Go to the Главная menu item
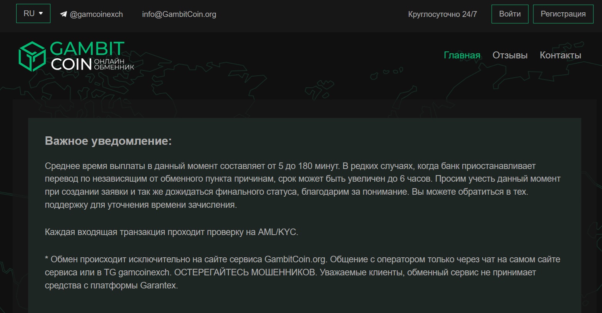The height and width of the screenshot is (313, 602). tap(462, 55)
